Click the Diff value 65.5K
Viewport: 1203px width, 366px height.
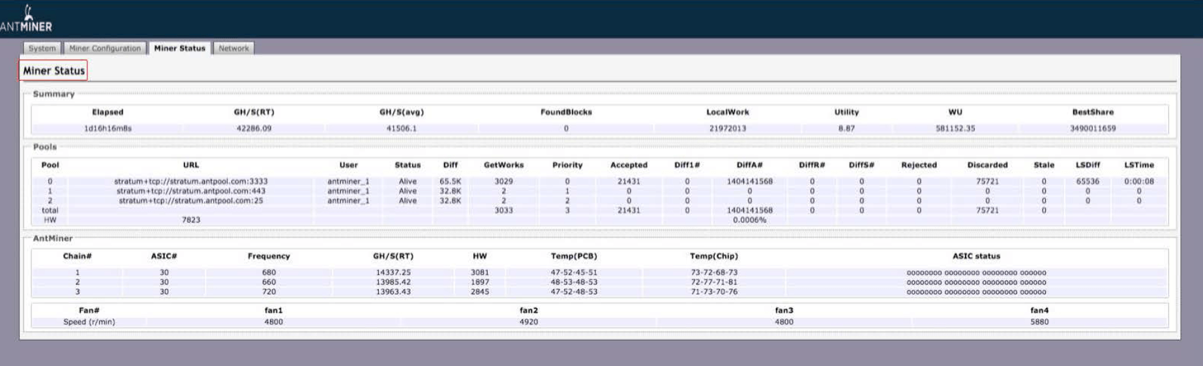[x=451, y=182]
